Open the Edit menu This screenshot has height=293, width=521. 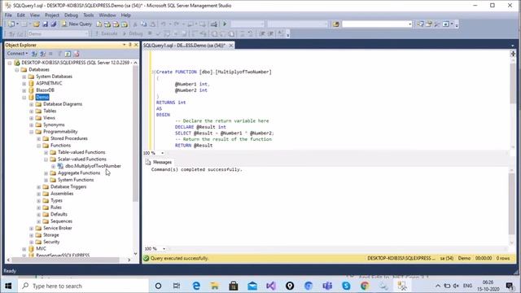21,15
